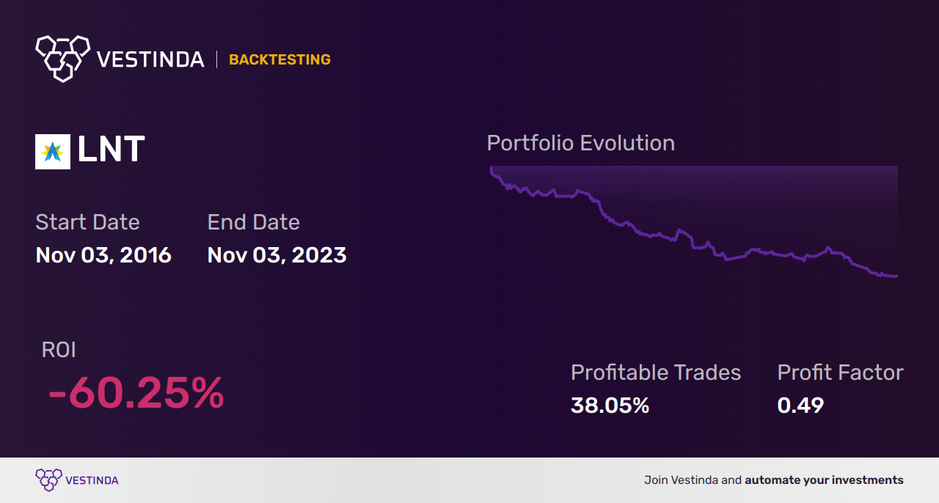Click the Portfolio Evolution chart title
939x503 pixels.
coord(580,143)
